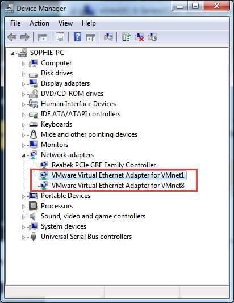Expand the Display adapters node

point(23,84)
